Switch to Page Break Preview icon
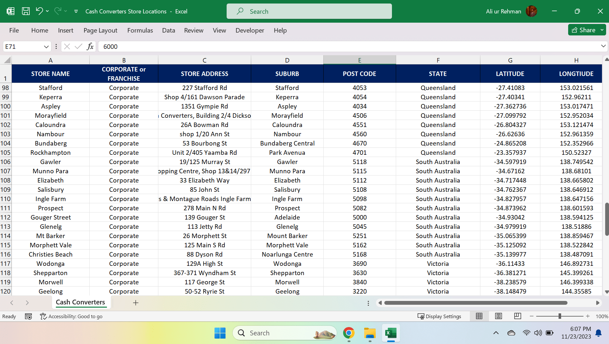The height and width of the screenshot is (344, 609). [x=517, y=316]
